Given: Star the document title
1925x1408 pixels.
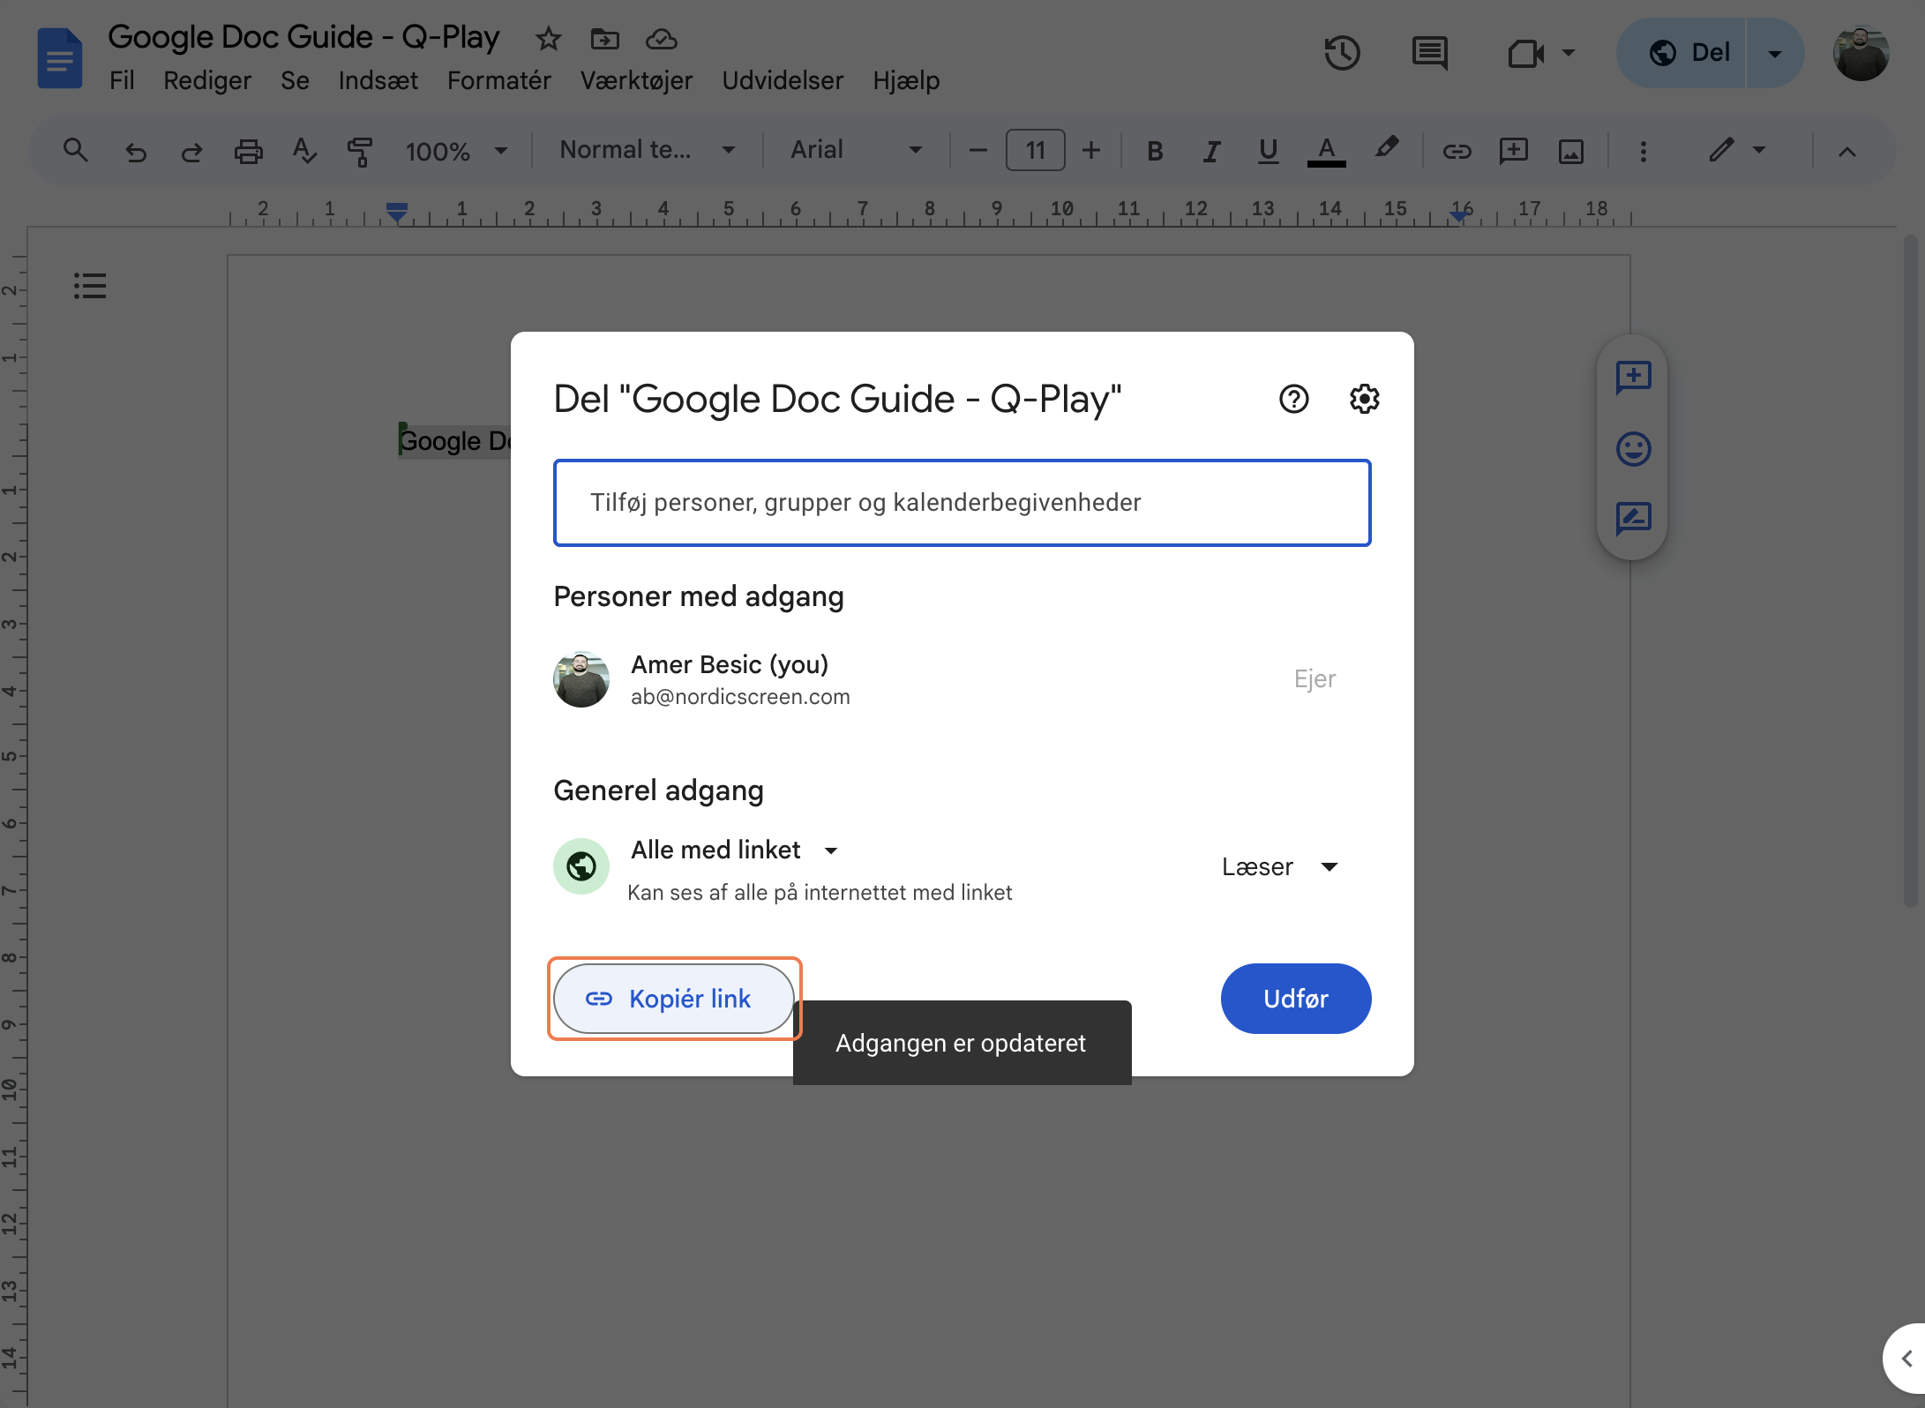Looking at the screenshot, I should (548, 39).
